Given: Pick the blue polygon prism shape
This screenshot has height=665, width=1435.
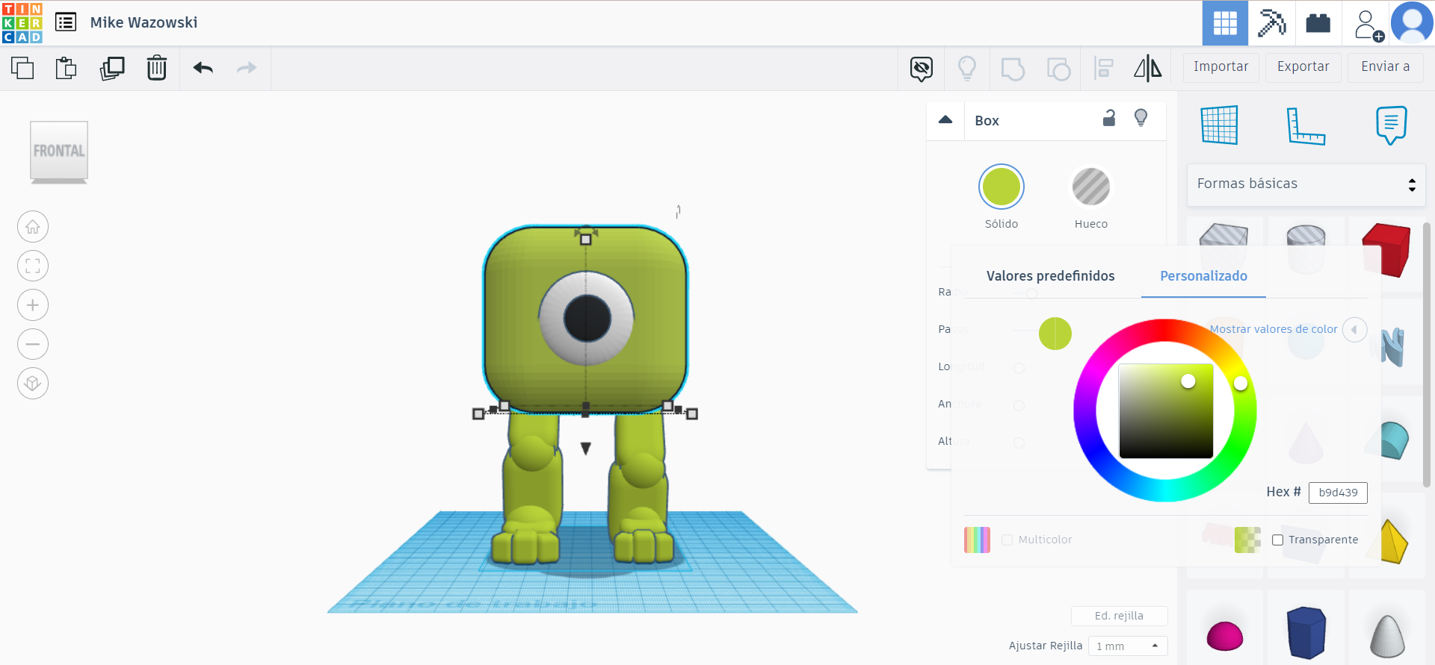Looking at the screenshot, I should point(1306,633).
